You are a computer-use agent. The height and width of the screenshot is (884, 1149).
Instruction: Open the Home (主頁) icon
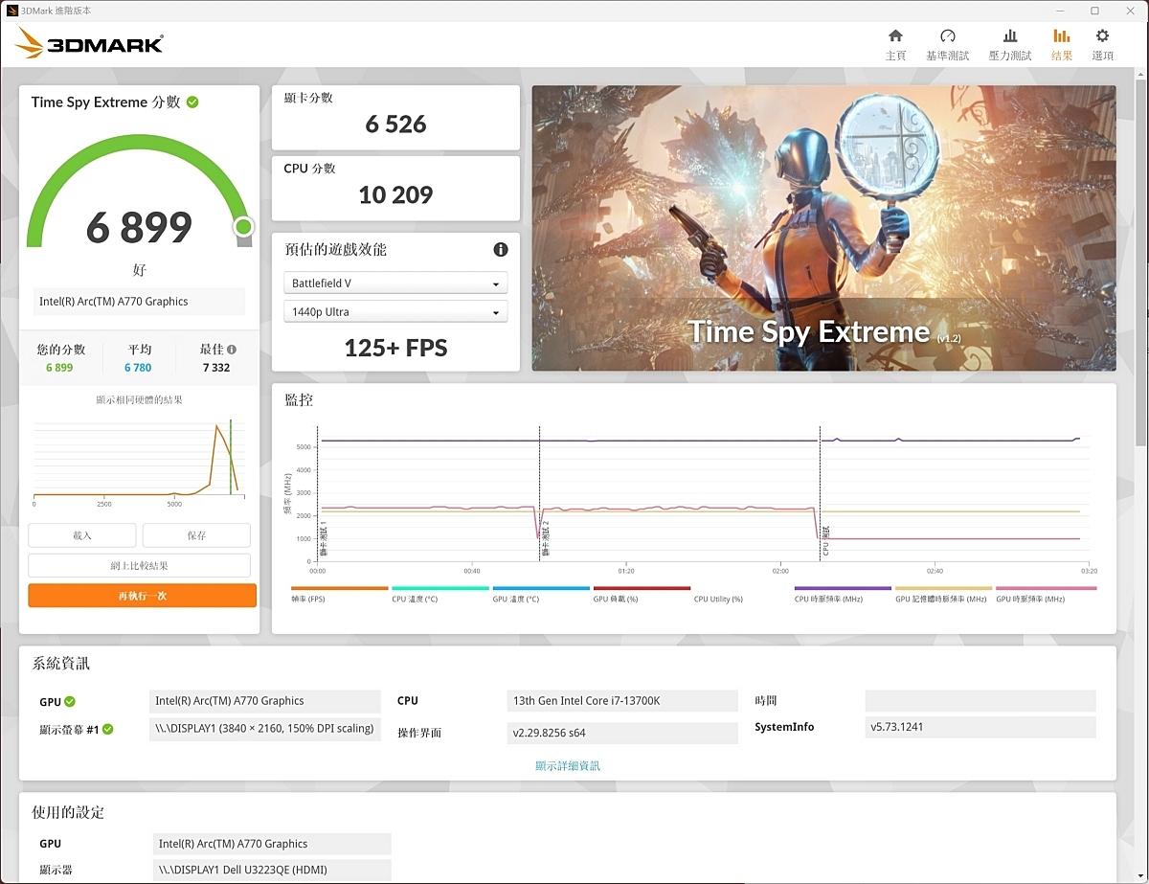point(895,37)
